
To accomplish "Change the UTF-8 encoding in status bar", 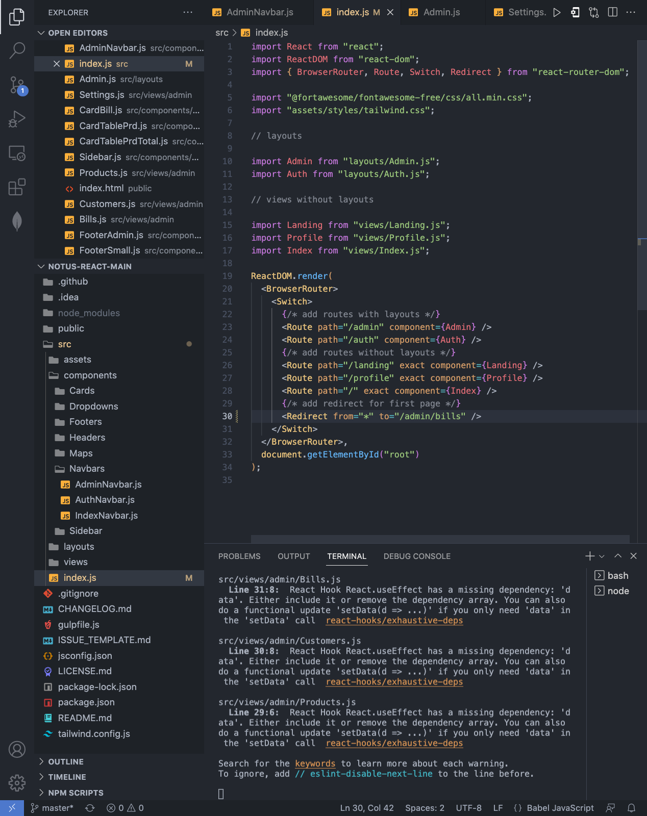I will [468, 808].
